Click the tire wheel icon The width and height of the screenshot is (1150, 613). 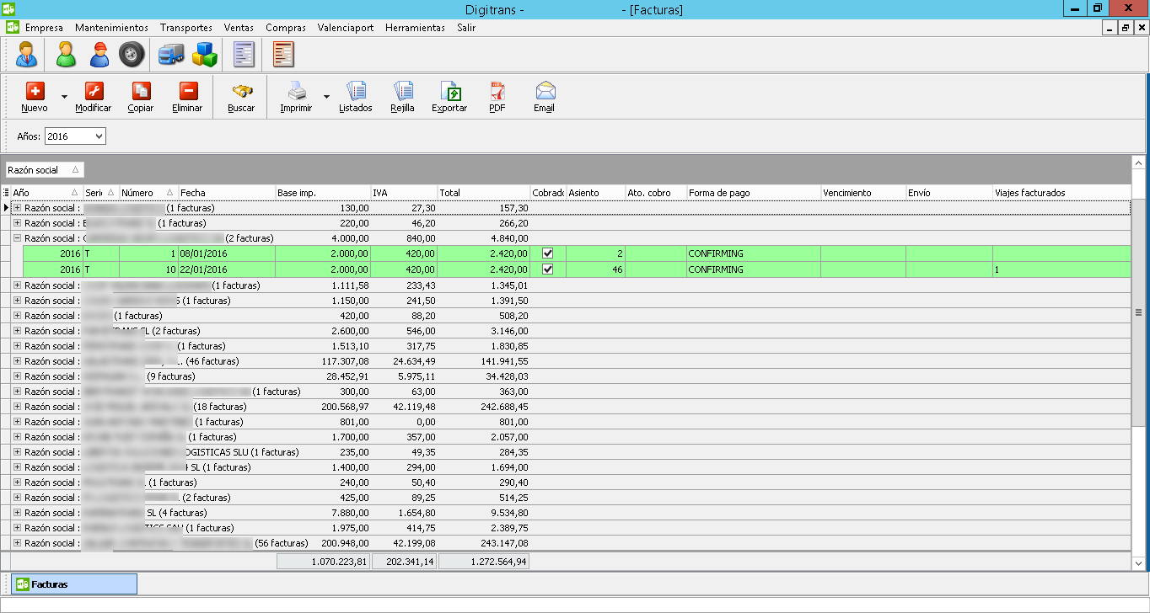[x=132, y=56]
